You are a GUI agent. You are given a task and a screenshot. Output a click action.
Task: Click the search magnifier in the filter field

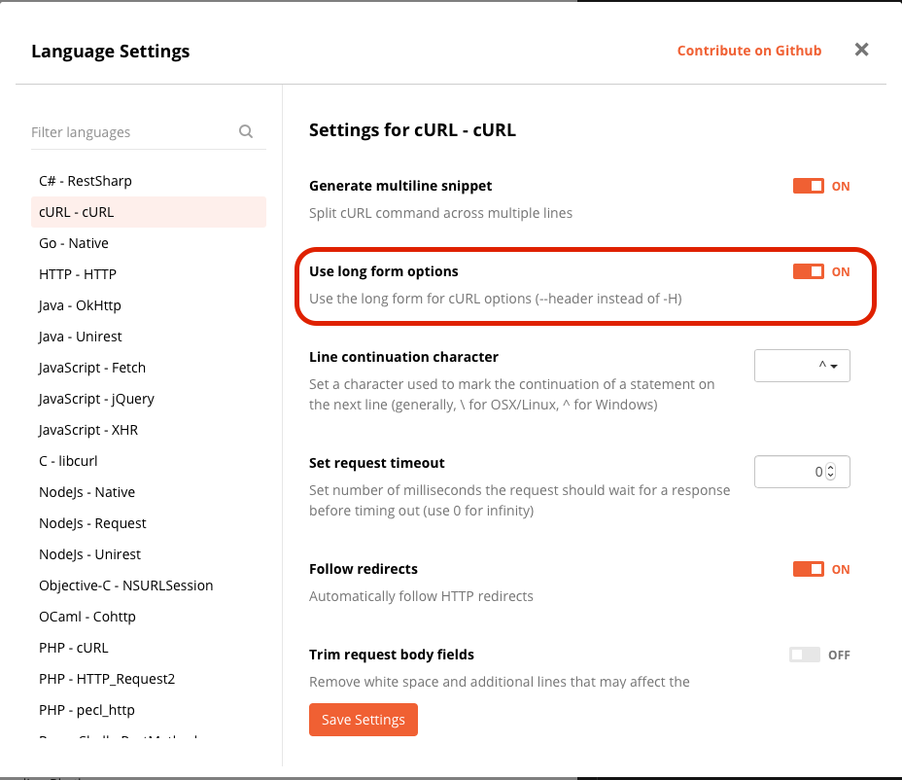(246, 131)
